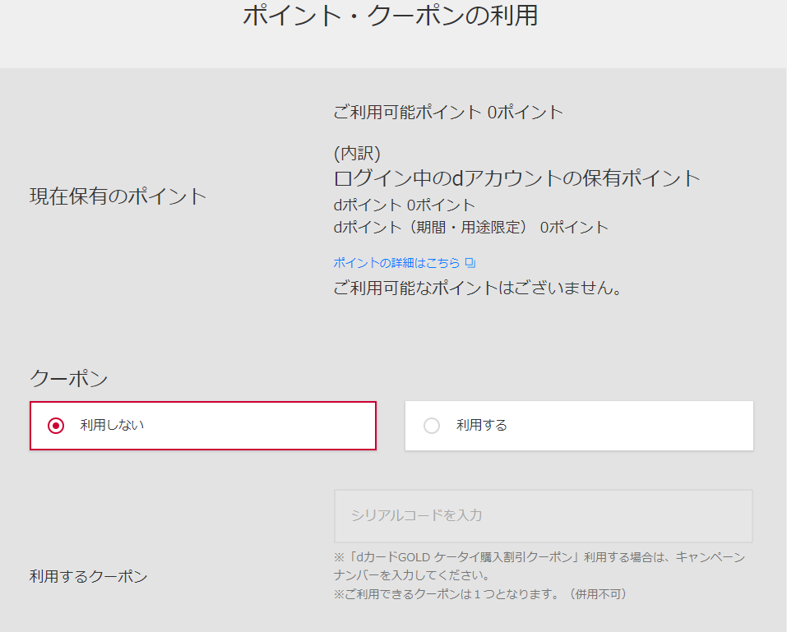Click the dカードGOLD ケータイ購入割引クーポン note
Image resolution: width=787 pixels, height=632 pixels.
(539, 565)
